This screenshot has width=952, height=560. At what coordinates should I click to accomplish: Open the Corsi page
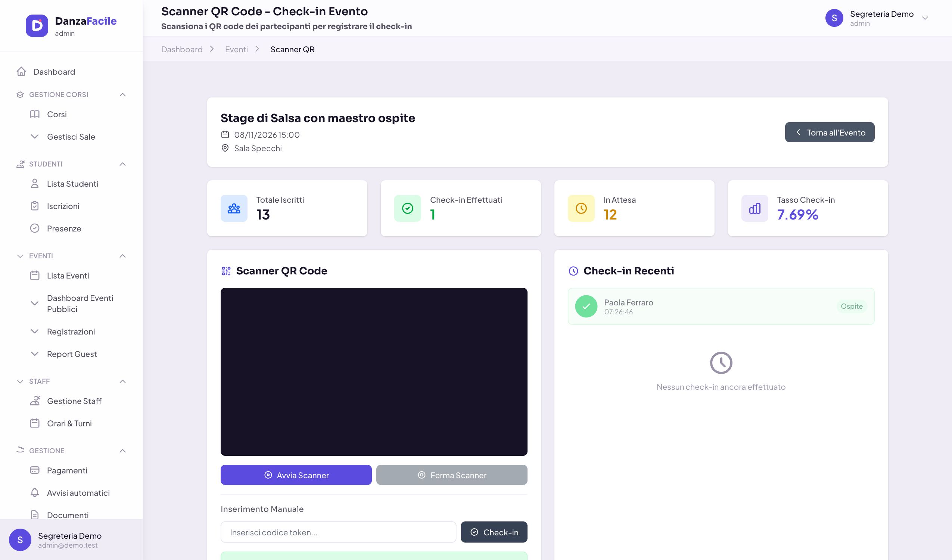click(57, 114)
